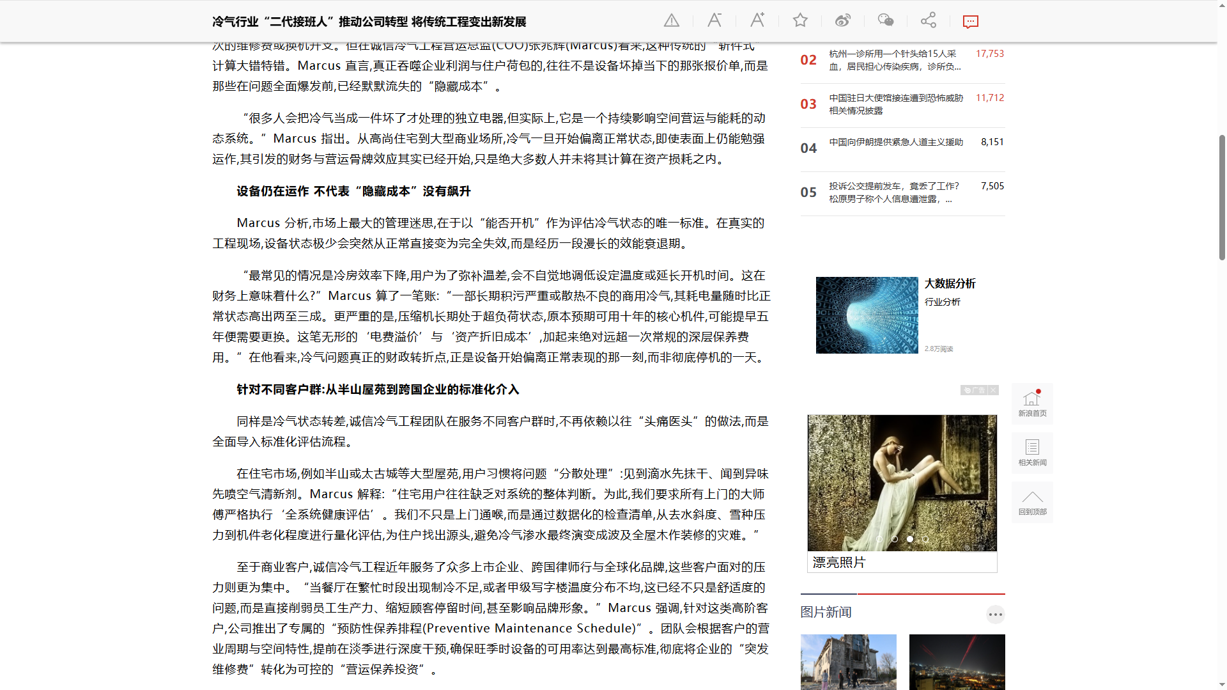Viewport: 1227px width, 690px height.
Task: Open the general share icon
Action: pos(929,20)
